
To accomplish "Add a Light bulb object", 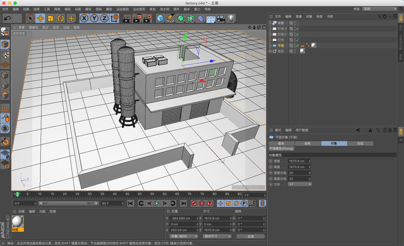I will [231, 18].
